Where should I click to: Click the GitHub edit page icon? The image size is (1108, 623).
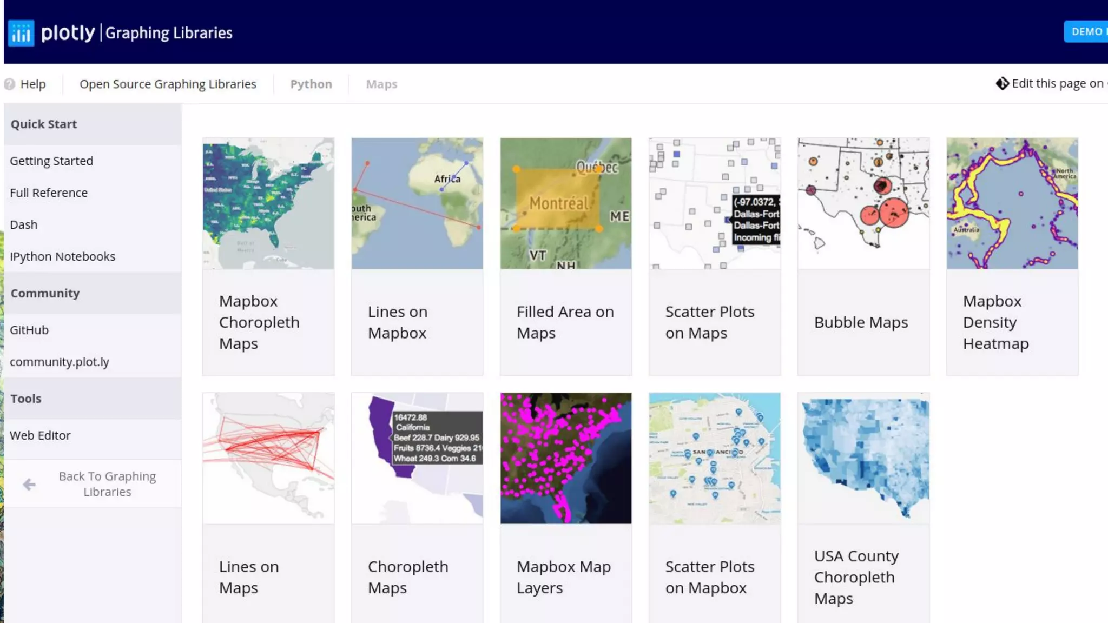click(1002, 83)
